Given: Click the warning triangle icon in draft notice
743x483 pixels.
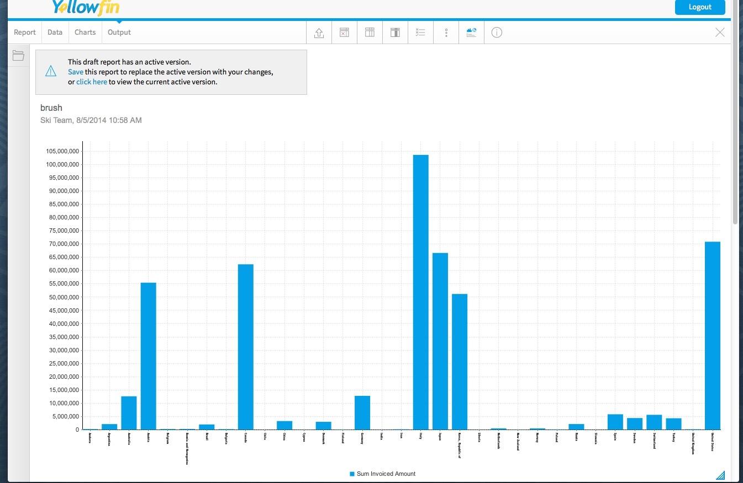Looking at the screenshot, I should point(51,71).
